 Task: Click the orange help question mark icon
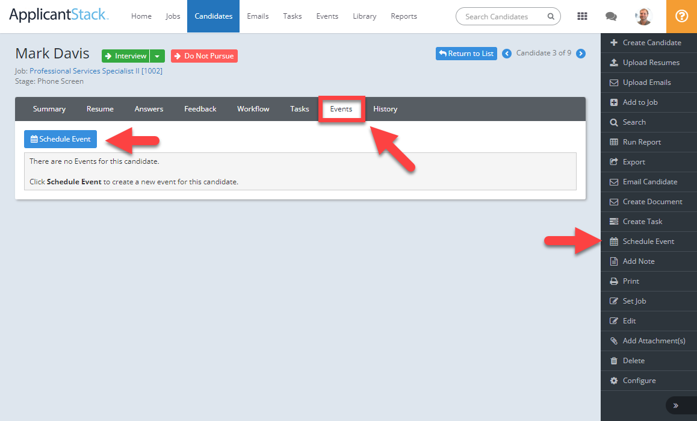[681, 16]
